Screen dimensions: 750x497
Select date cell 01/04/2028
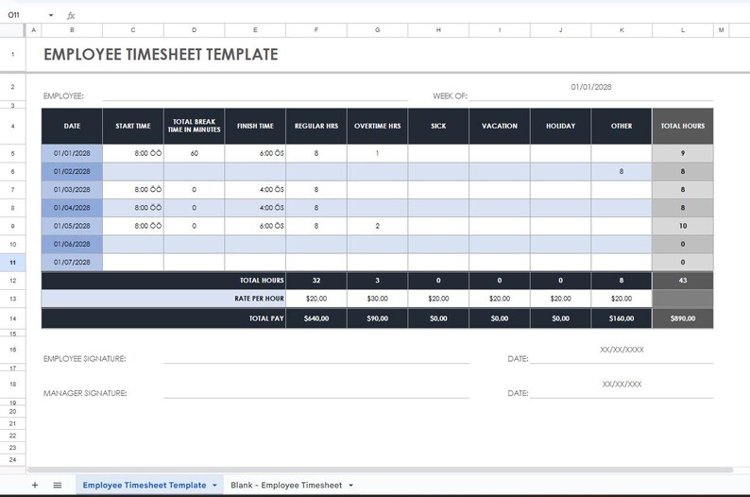[72, 208]
